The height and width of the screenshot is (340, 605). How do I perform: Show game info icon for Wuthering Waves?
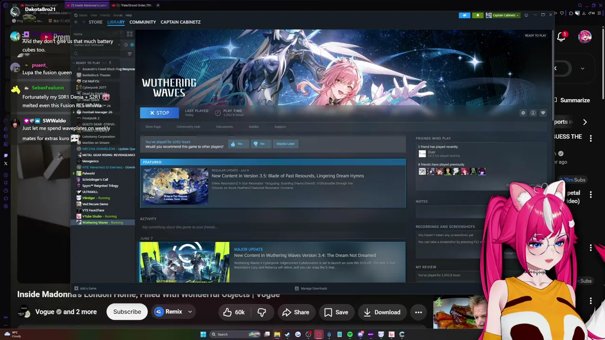click(x=533, y=113)
